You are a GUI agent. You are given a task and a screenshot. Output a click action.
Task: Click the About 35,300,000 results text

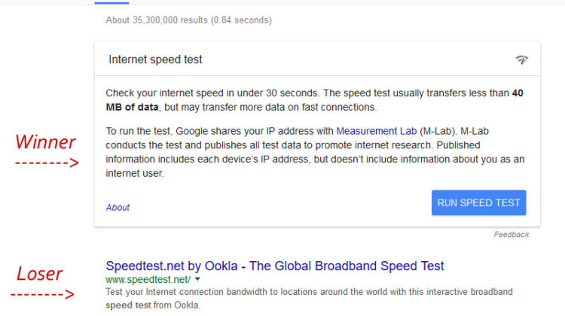pyautogui.click(x=188, y=20)
